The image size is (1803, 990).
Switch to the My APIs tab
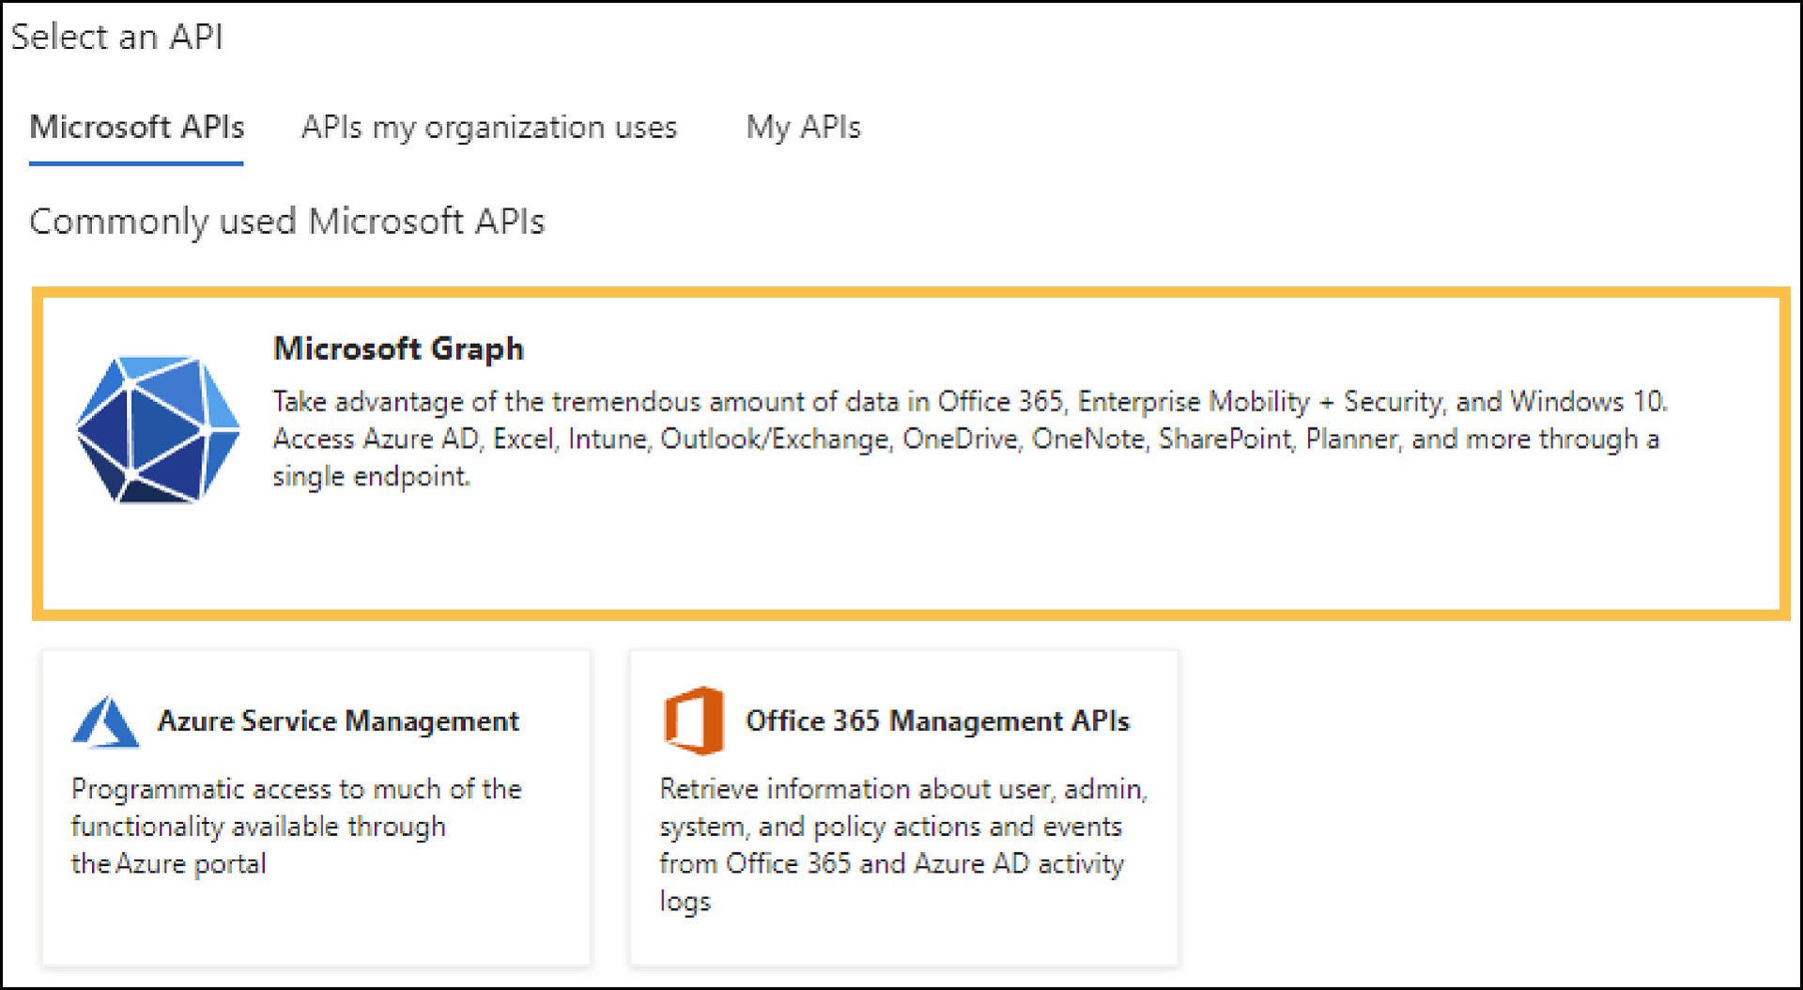(804, 128)
